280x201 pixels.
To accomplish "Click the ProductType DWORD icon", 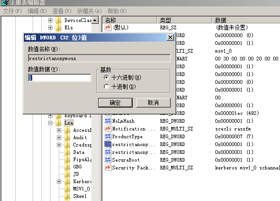I will pos(108,136).
